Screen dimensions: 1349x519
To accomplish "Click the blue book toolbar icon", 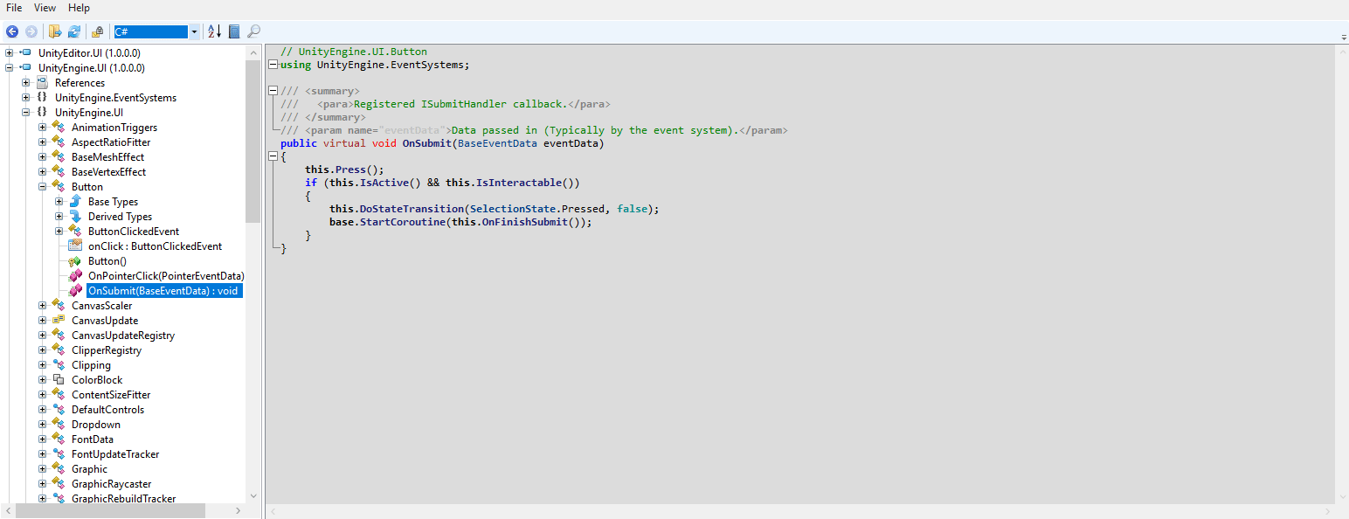I will (234, 31).
